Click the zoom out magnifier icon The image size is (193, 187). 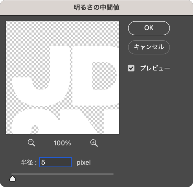(x=32, y=143)
